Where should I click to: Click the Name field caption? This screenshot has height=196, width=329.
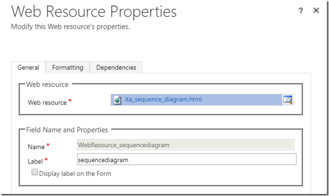pyautogui.click(x=36, y=147)
